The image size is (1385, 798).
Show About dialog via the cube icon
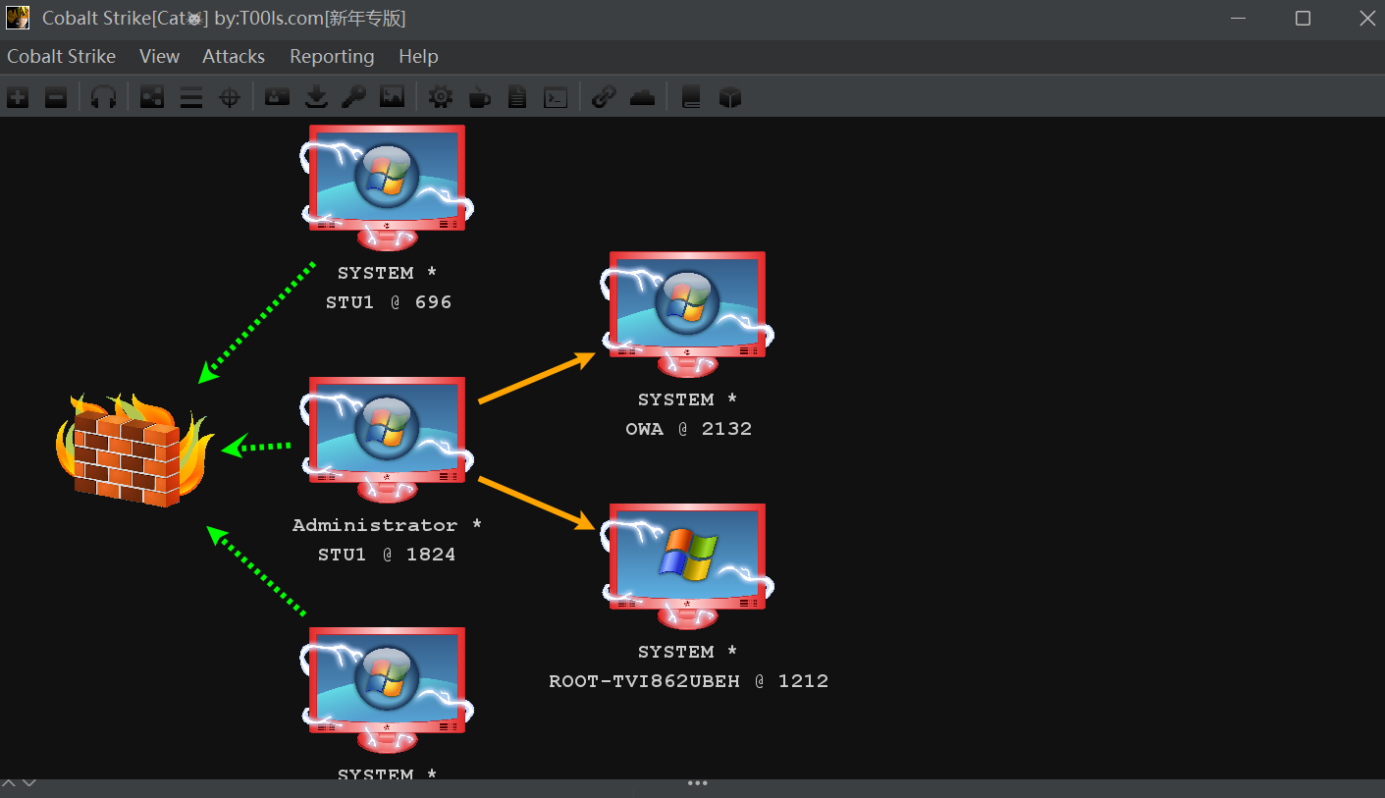coord(729,97)
